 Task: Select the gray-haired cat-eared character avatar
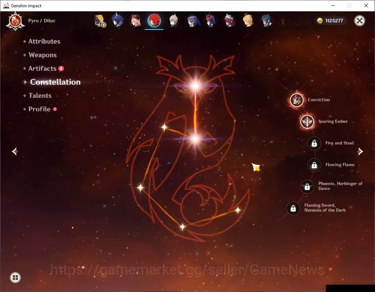point(173,21)
